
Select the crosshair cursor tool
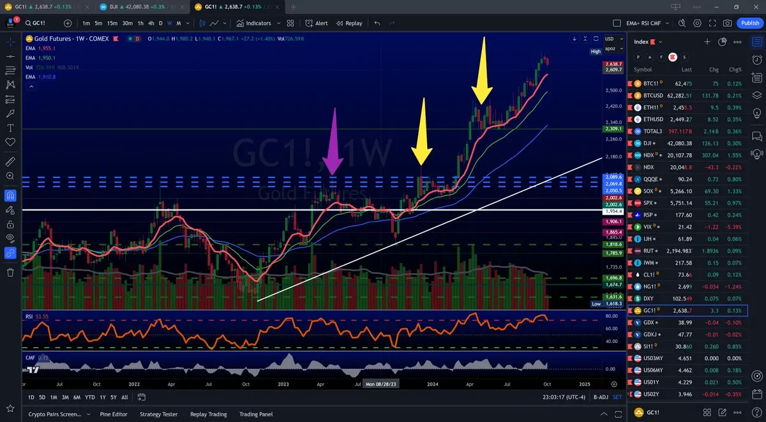tap(10, 42)
